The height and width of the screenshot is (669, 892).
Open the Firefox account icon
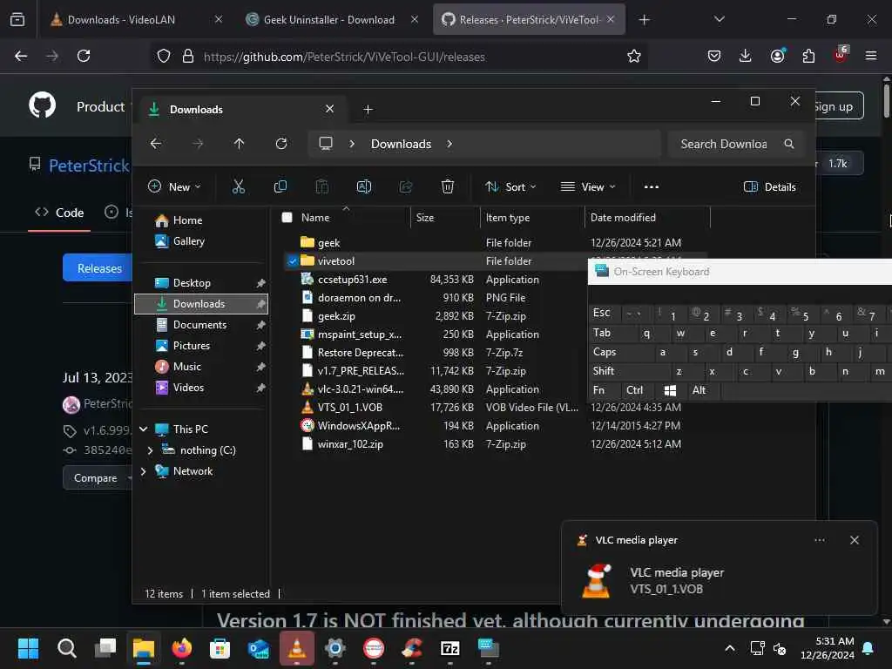pos(778,56)
